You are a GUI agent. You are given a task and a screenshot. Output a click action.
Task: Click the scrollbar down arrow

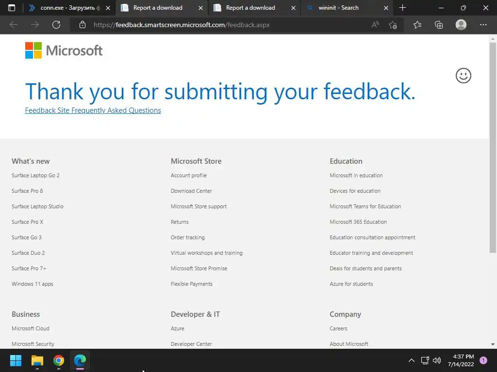(493, 344)
